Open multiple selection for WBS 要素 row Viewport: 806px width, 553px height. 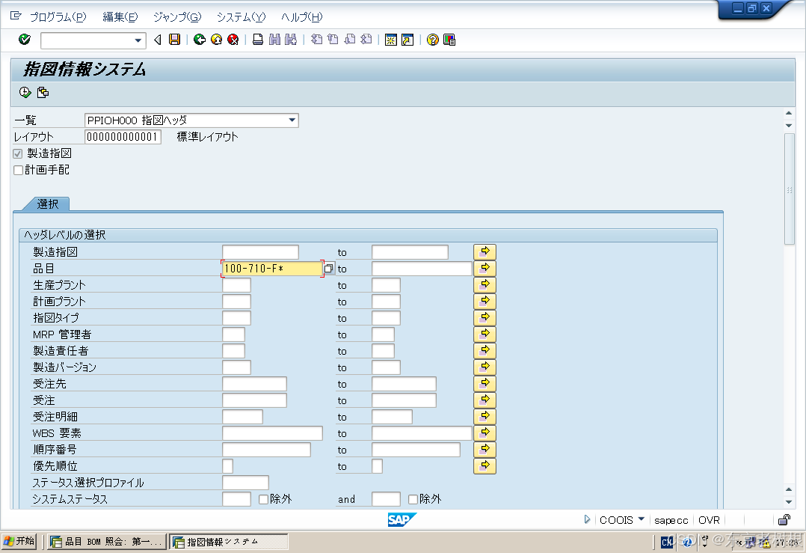click(484, 433)
